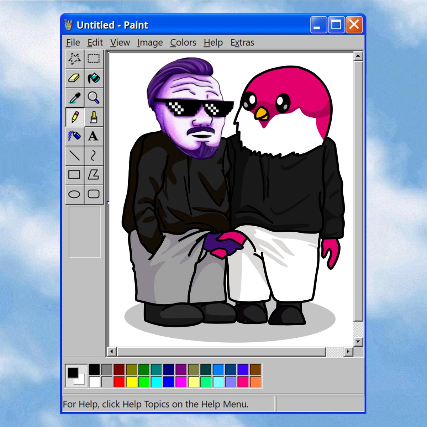Open the Help menu

tap(213, 42)
